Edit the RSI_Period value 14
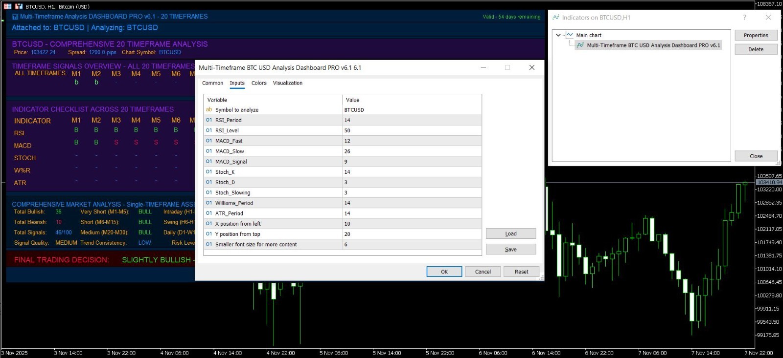 (x=412, y=120)
